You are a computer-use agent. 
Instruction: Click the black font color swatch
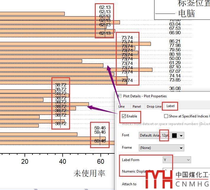pyautogui.click(x=174, y=135)
